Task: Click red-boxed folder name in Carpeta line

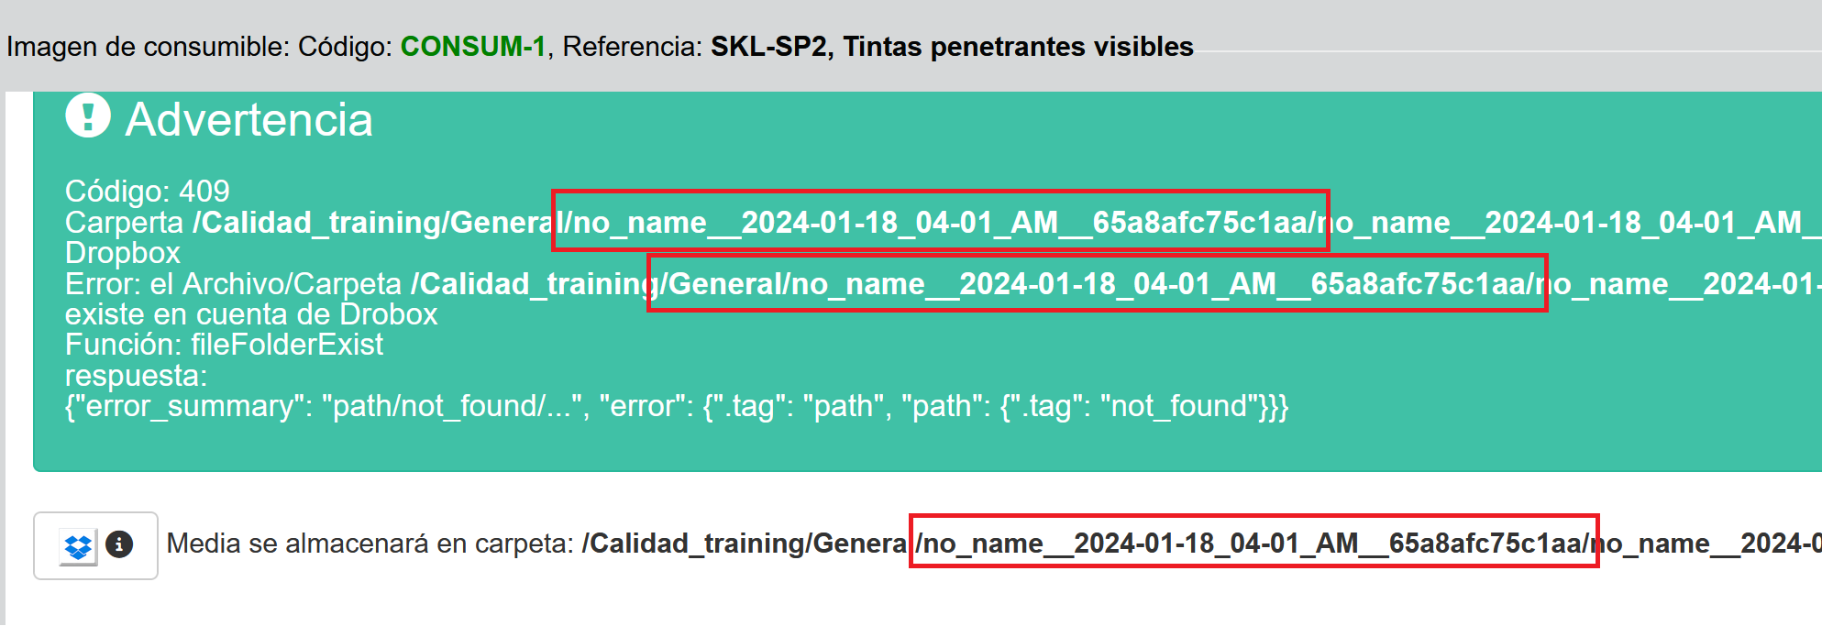Action: point(940,222)
